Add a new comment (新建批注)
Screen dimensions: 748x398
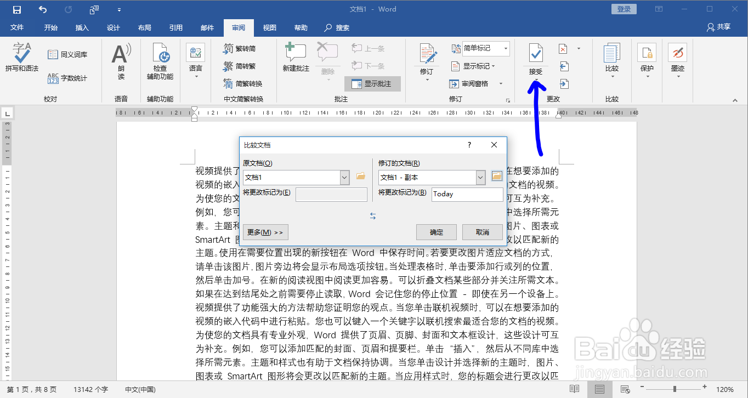pyautogui.click(x=296, y=58)
